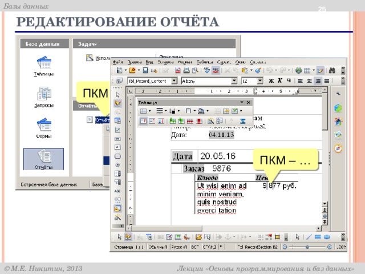This screenshot has width=365, height=274.
Task: Click the Hyperlink globe icon
Action: coord(298,70)
